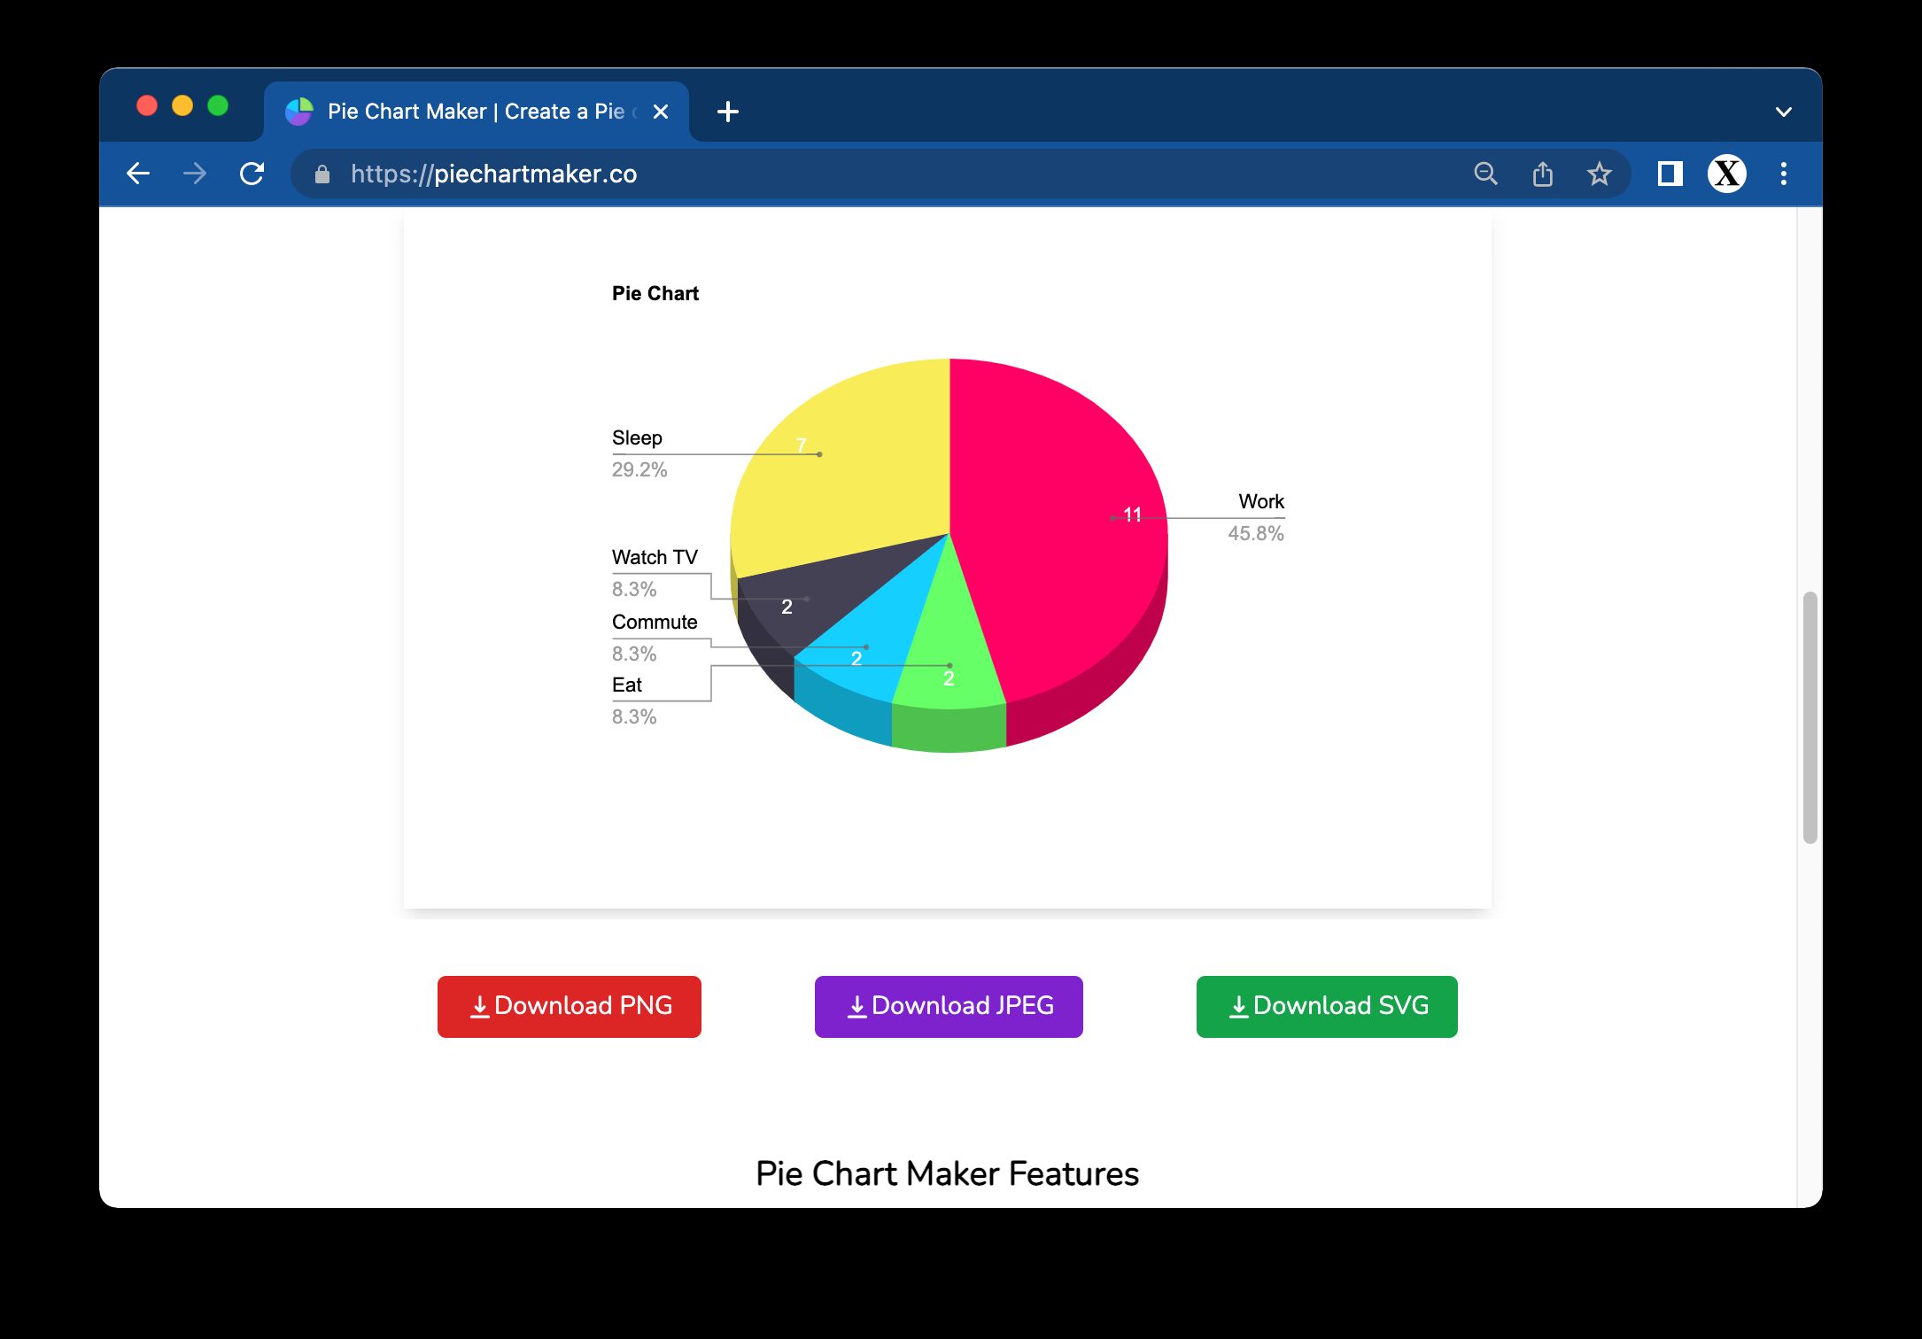Screen dimensions: 1922x1339
Task: Click the Download JPEG button
Action: (x=949, y=1006)
